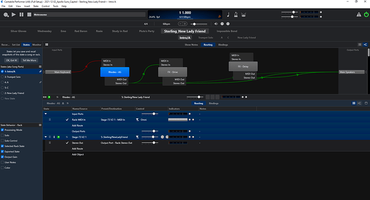
Task: Collapse the Stage-73 V2 1 plugin triangle
Action: point(46,137)
